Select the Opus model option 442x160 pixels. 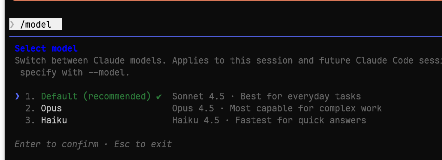tap(51, 108)
